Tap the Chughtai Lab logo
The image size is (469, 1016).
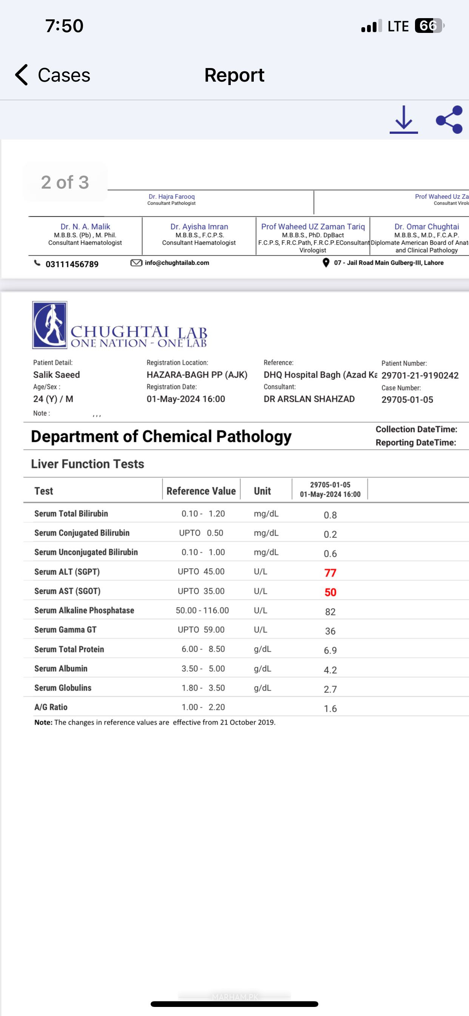coord(119,325)
